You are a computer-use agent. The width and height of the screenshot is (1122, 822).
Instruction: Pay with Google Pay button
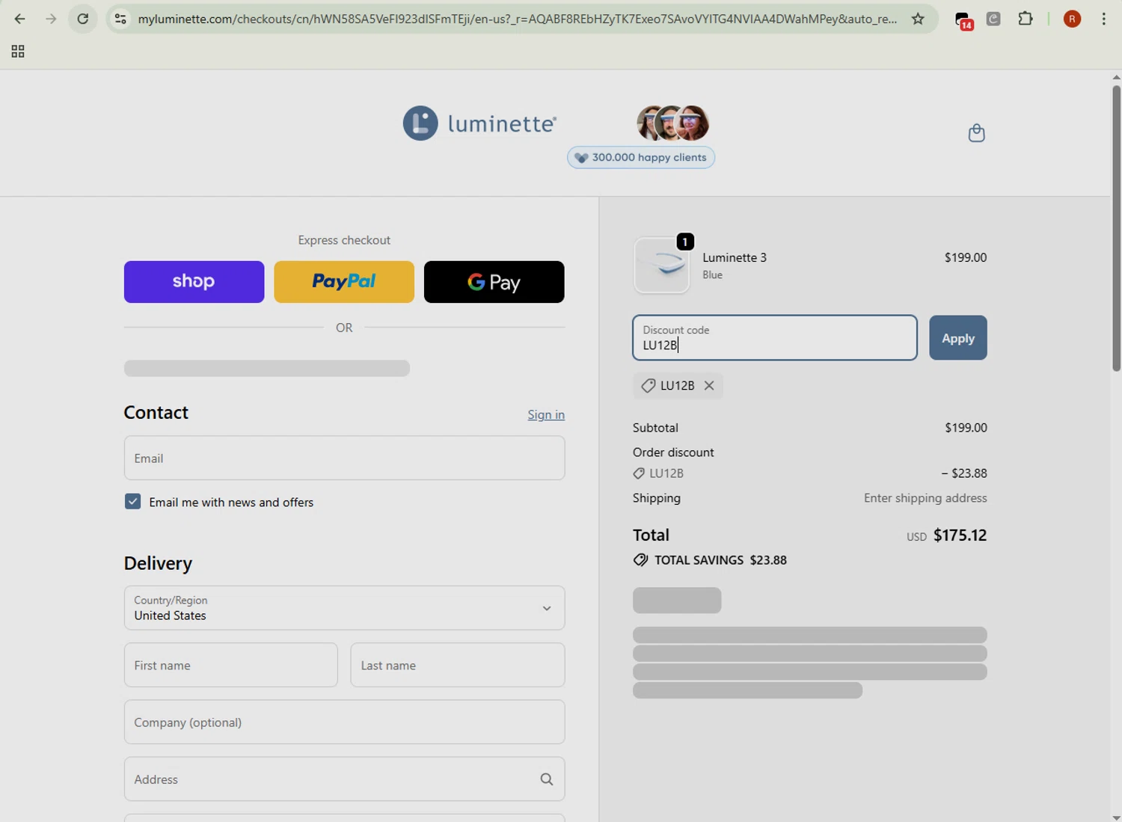click(x=494, y=282)
